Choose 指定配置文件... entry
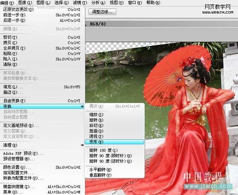The image size is (238, 195). pos(42,172)
